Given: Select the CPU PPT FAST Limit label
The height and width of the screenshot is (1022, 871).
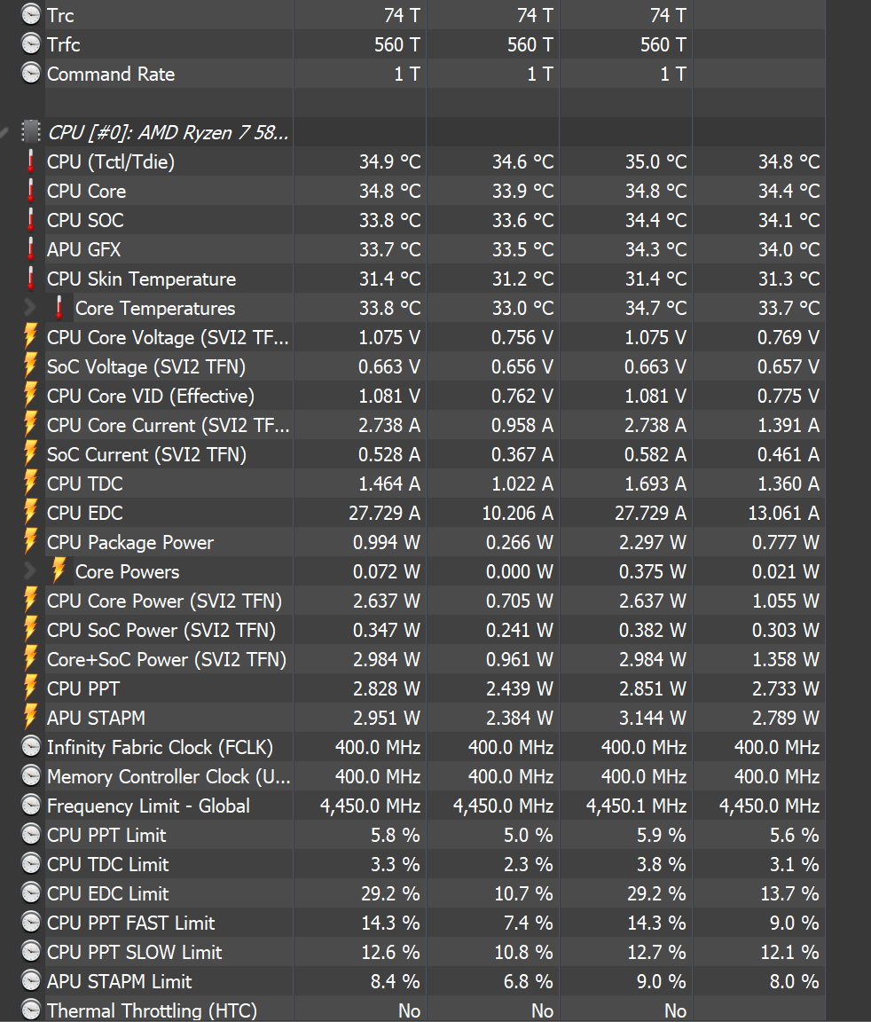Looking at the screenshot, I should pyautogui.click(x=131, y=923).
